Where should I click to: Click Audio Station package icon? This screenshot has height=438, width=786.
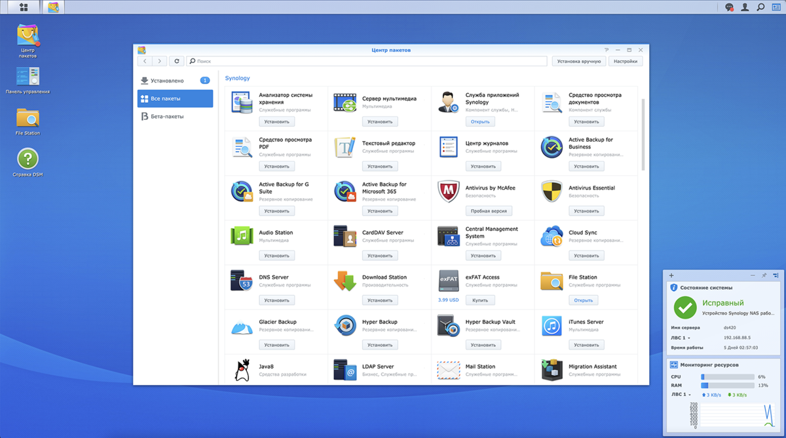coord(242,237)
